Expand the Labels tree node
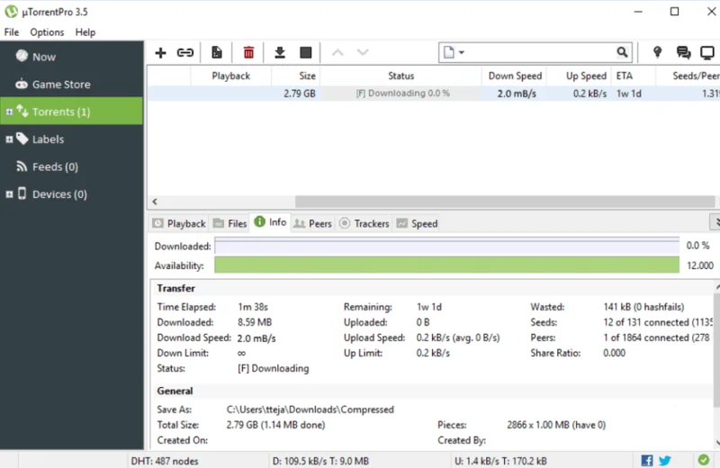The image size is (720, 468). click(x=9, y=139)
